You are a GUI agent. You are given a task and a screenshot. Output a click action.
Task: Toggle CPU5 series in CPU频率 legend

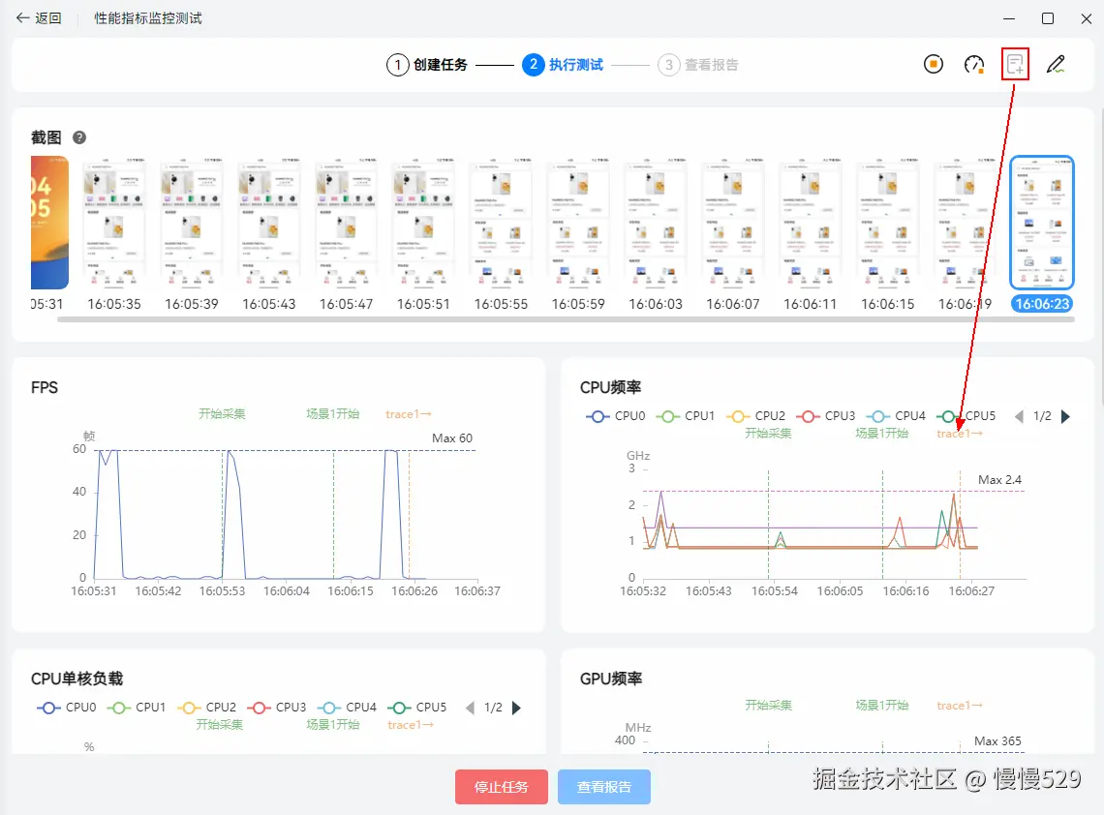(966, 416)
